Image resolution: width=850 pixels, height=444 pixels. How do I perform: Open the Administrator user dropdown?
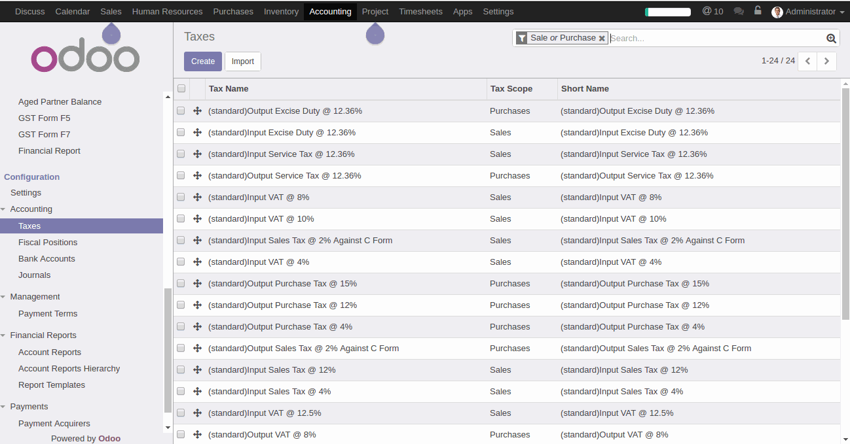click(808, 12)
